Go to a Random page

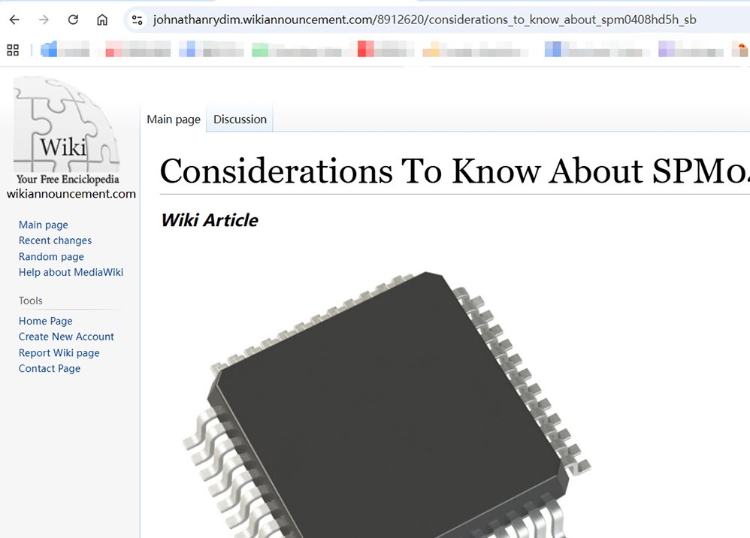pyautogui.click(x=51, y=256)
